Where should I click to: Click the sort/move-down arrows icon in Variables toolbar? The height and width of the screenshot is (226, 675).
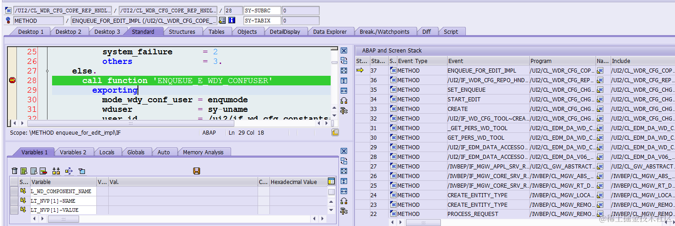tap(56, 171)
